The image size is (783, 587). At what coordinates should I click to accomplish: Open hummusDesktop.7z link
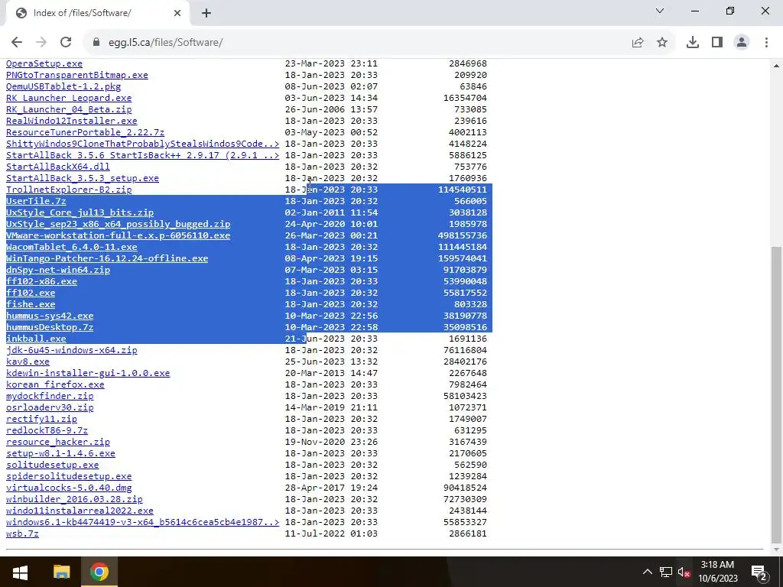(50, 327)
